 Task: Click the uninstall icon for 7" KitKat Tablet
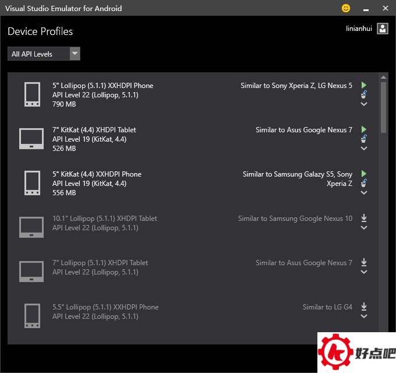364,139
